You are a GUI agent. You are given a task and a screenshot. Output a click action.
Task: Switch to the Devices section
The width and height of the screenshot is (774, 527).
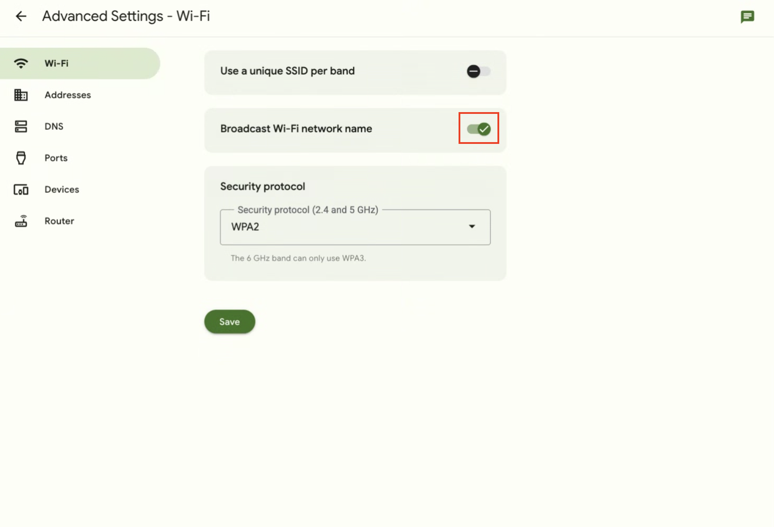pyautogui.click(x=62, y=190)
